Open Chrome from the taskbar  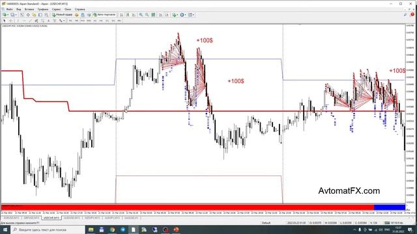[x=112, y=229]
